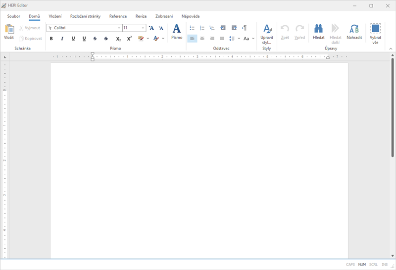
Task: Click the line spacing icon
Action: click(232, 39)
